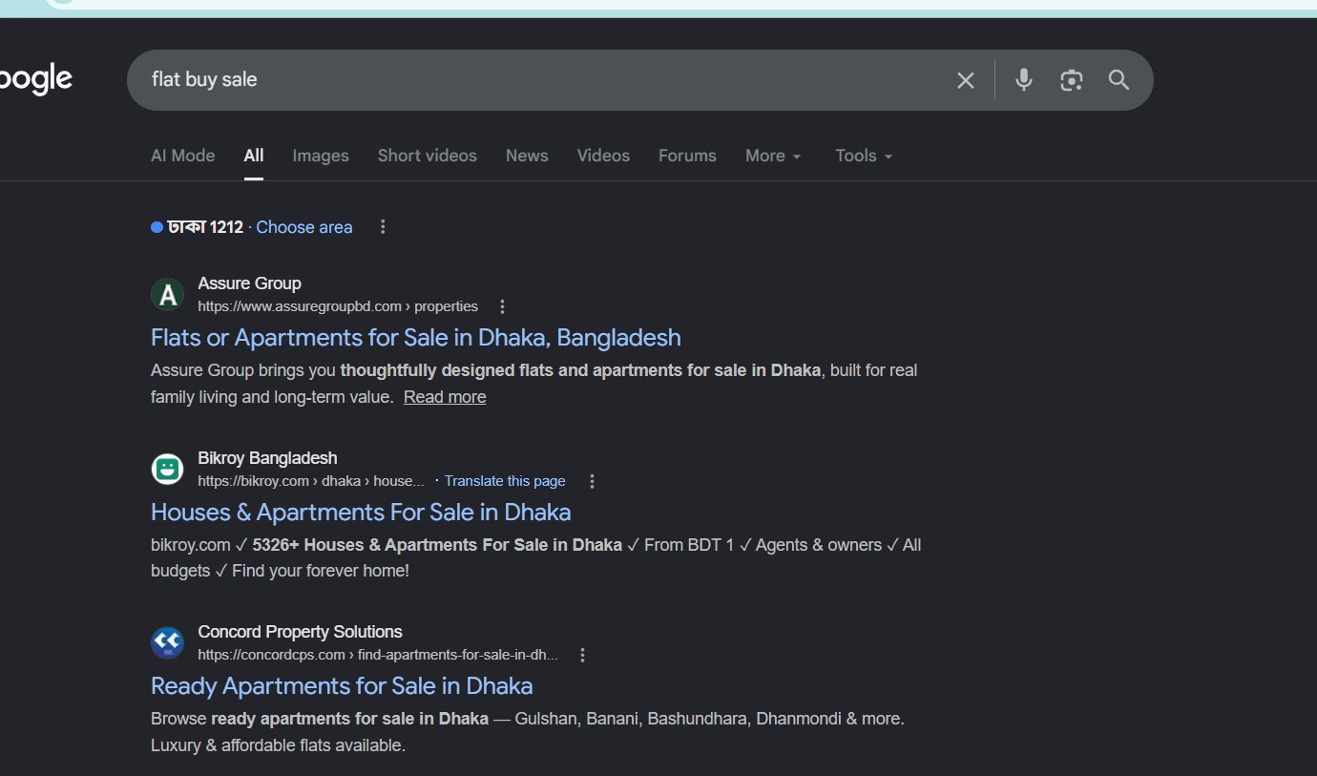Click the concordcps.com URL breadcrumb
Image resolution: width=1317 pixels, height=776 pixels.
[378, 655]
